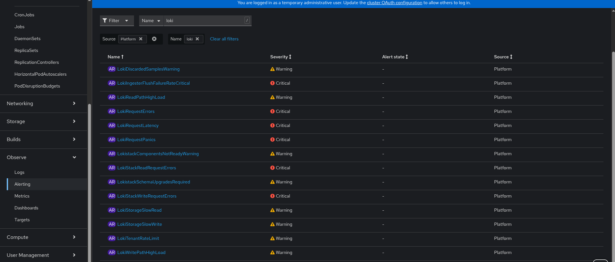The width and height of the screenshot is (615, 262).
Task: Remove the Platform source filter chip
Action: (x=141, y=39)
